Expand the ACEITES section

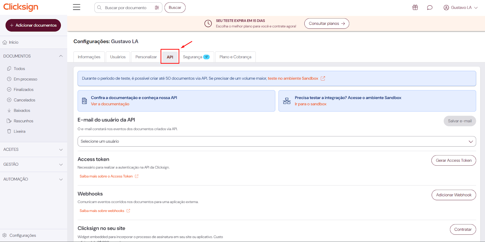pos(61,150)
